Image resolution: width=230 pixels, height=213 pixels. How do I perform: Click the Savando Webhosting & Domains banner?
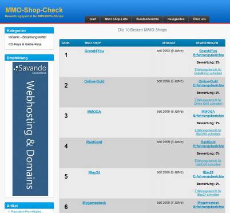point(30,129)
